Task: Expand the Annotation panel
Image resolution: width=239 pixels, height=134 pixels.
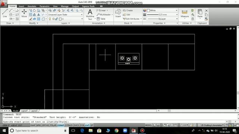Action: (x=99, y=23)
